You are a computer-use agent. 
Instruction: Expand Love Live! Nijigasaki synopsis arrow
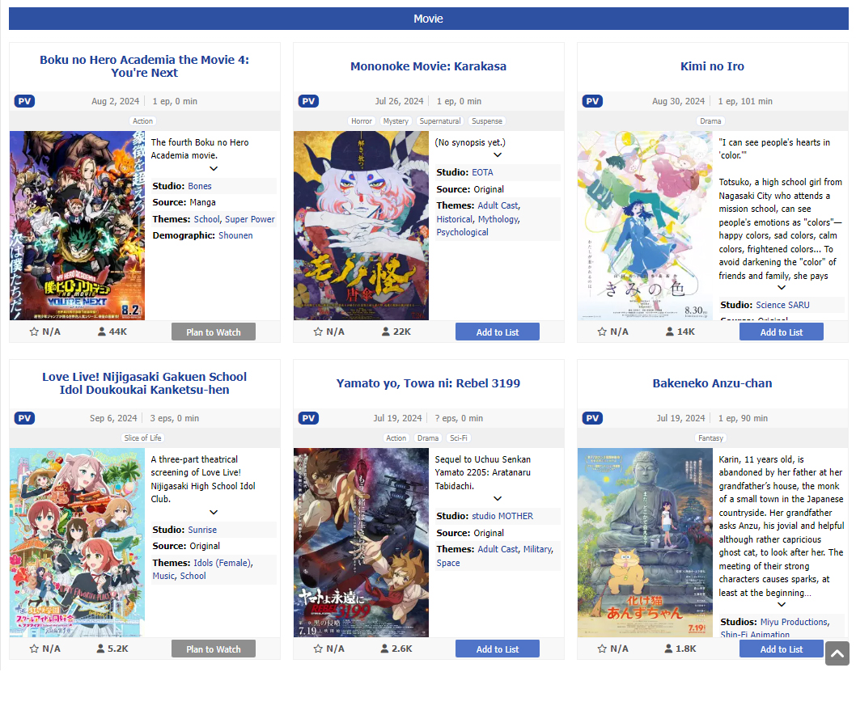point(214,512)
